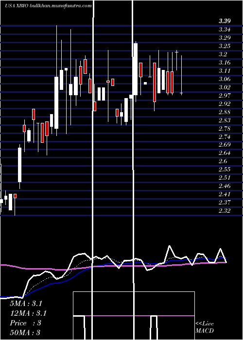The image size is (243, 340).
Task: Click the MACD label
Action: (205, 331)
